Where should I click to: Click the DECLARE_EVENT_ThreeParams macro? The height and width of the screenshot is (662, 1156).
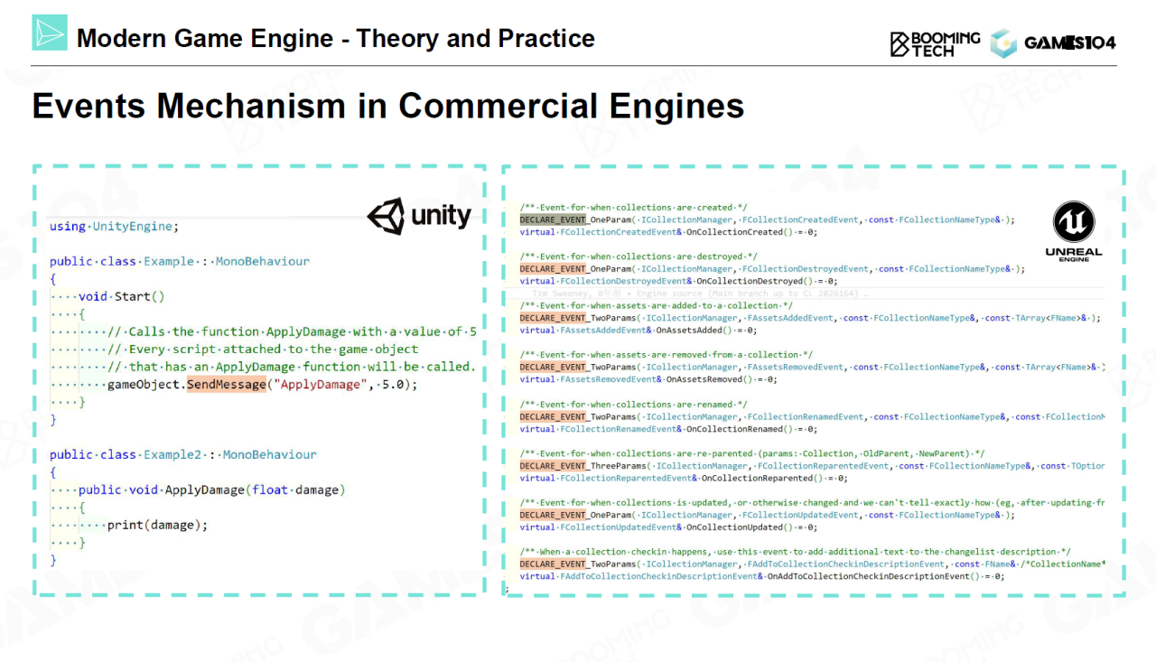pyautogui.click(x=577, y=466)
